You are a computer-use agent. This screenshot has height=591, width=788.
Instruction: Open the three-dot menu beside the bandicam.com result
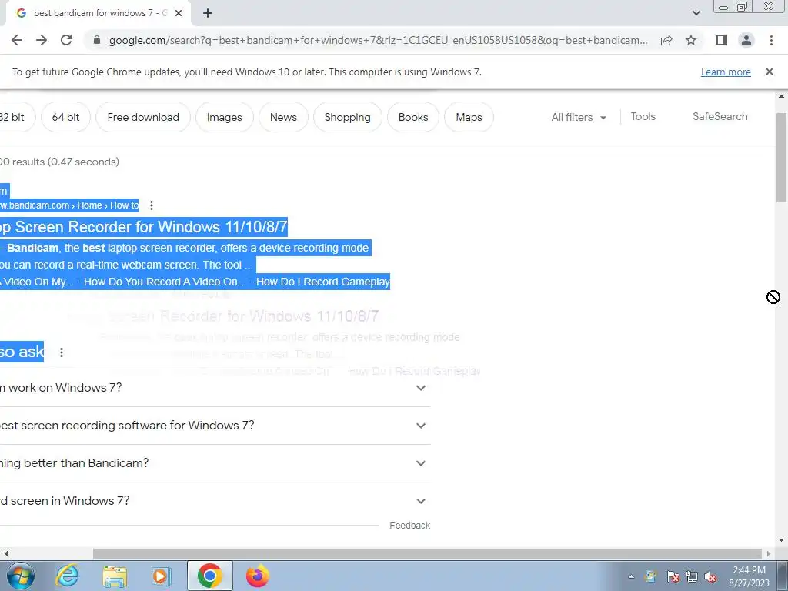coord(152,205)
